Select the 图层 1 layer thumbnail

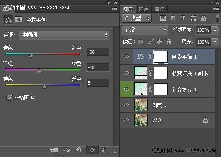[141, 105]
